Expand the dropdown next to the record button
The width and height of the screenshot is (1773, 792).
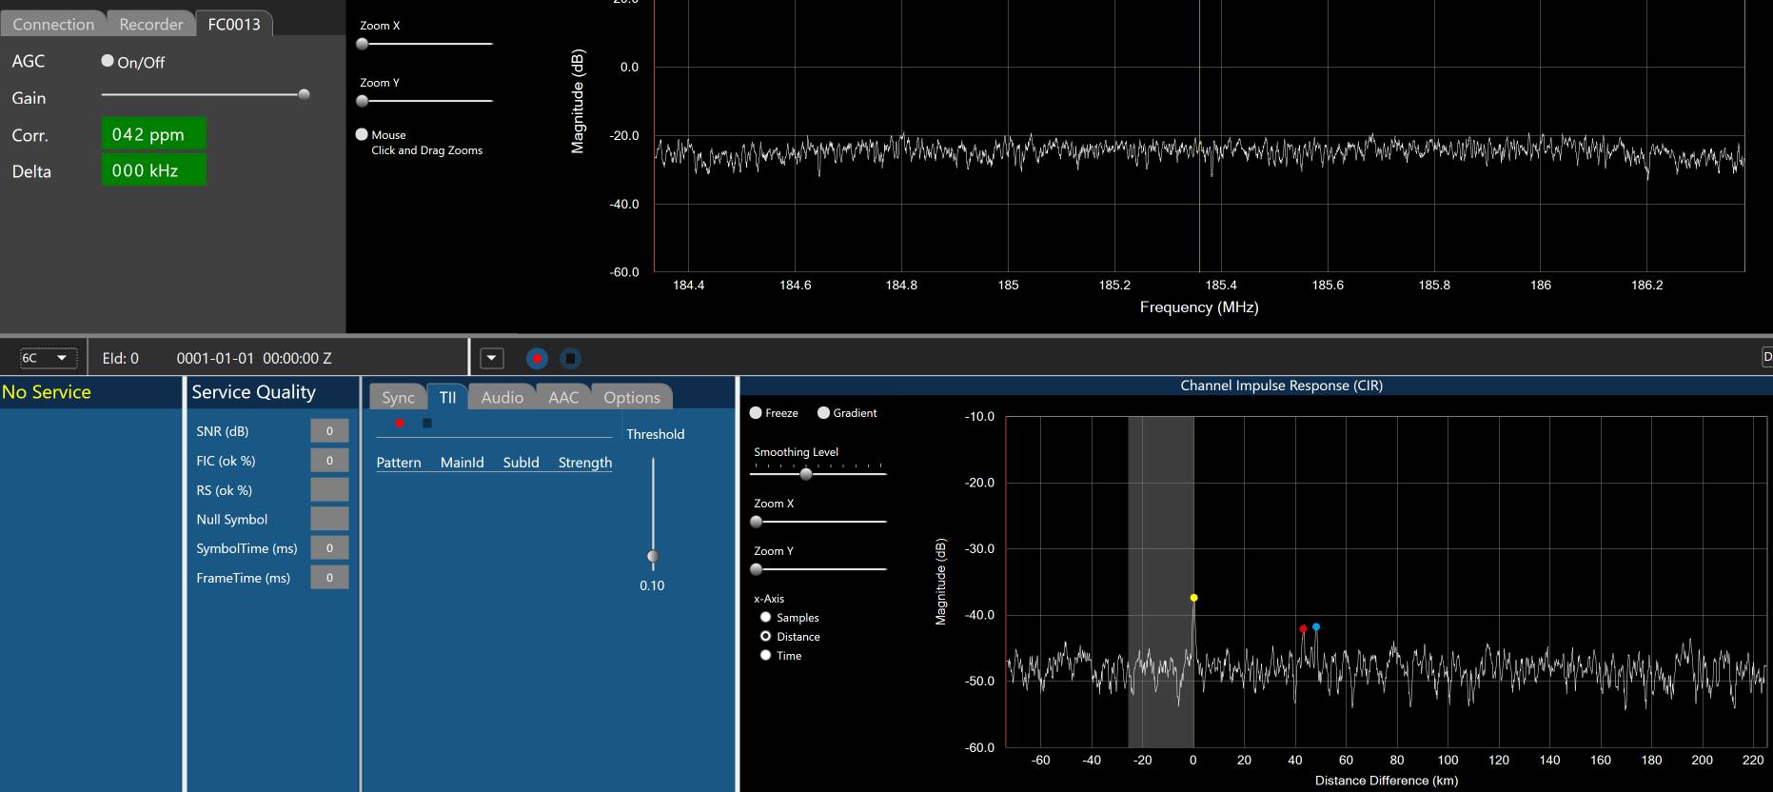click(x=491, y=359)
